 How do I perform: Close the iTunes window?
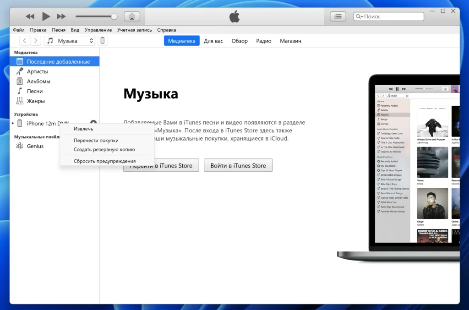(453, 11)
